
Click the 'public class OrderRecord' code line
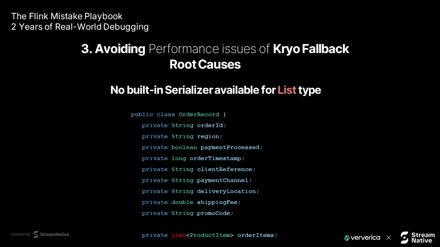(178, 114)
